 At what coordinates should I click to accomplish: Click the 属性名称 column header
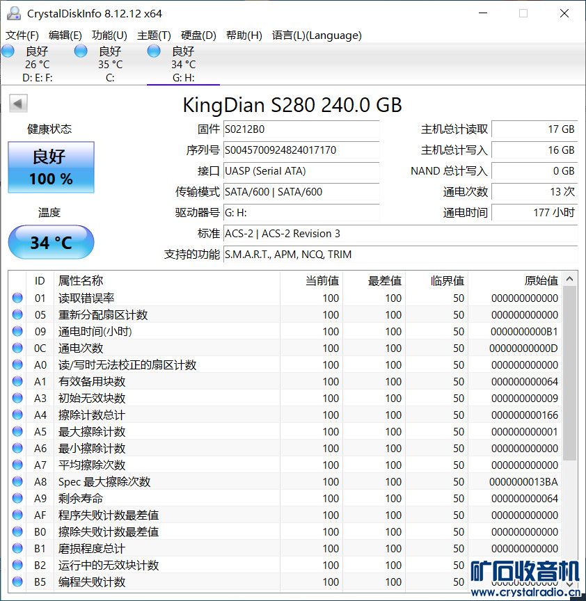tap(167, 280)
